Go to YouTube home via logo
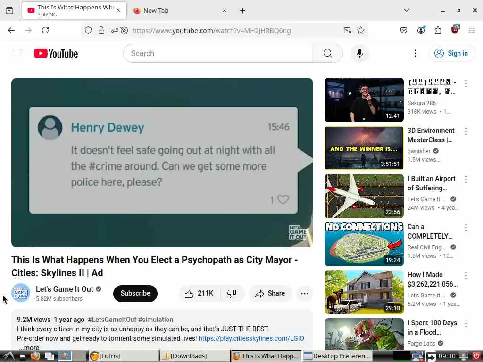 pyautogui.click(x=56, y=53)
